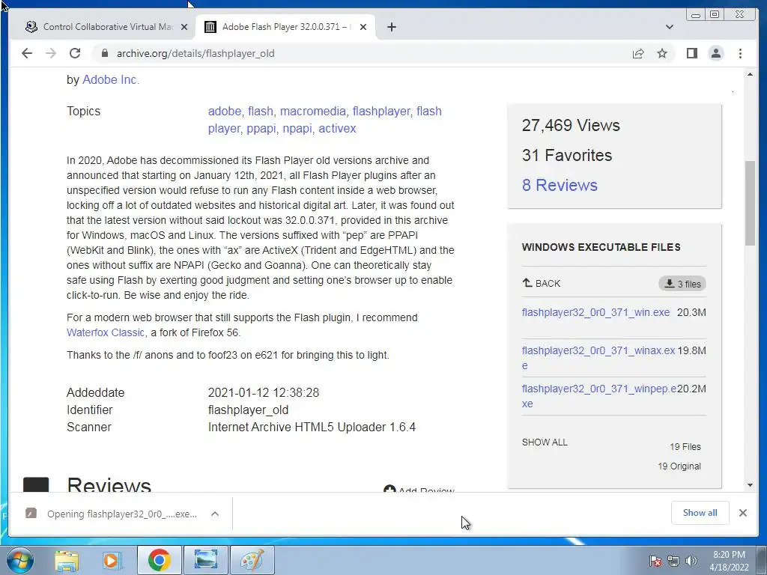767x575 pixels.
Task: Open the npapi topic link
Action: pyautogui.click(x=297, y=128)
